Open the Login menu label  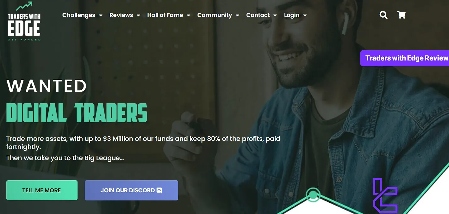point(292,15)
